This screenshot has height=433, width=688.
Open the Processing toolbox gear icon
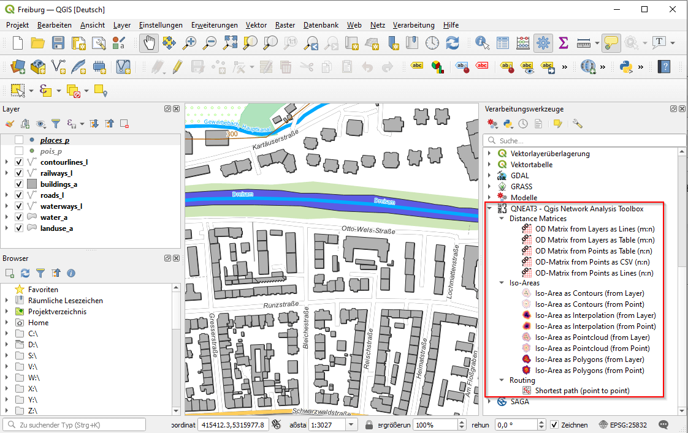click(x=543, y=43)
